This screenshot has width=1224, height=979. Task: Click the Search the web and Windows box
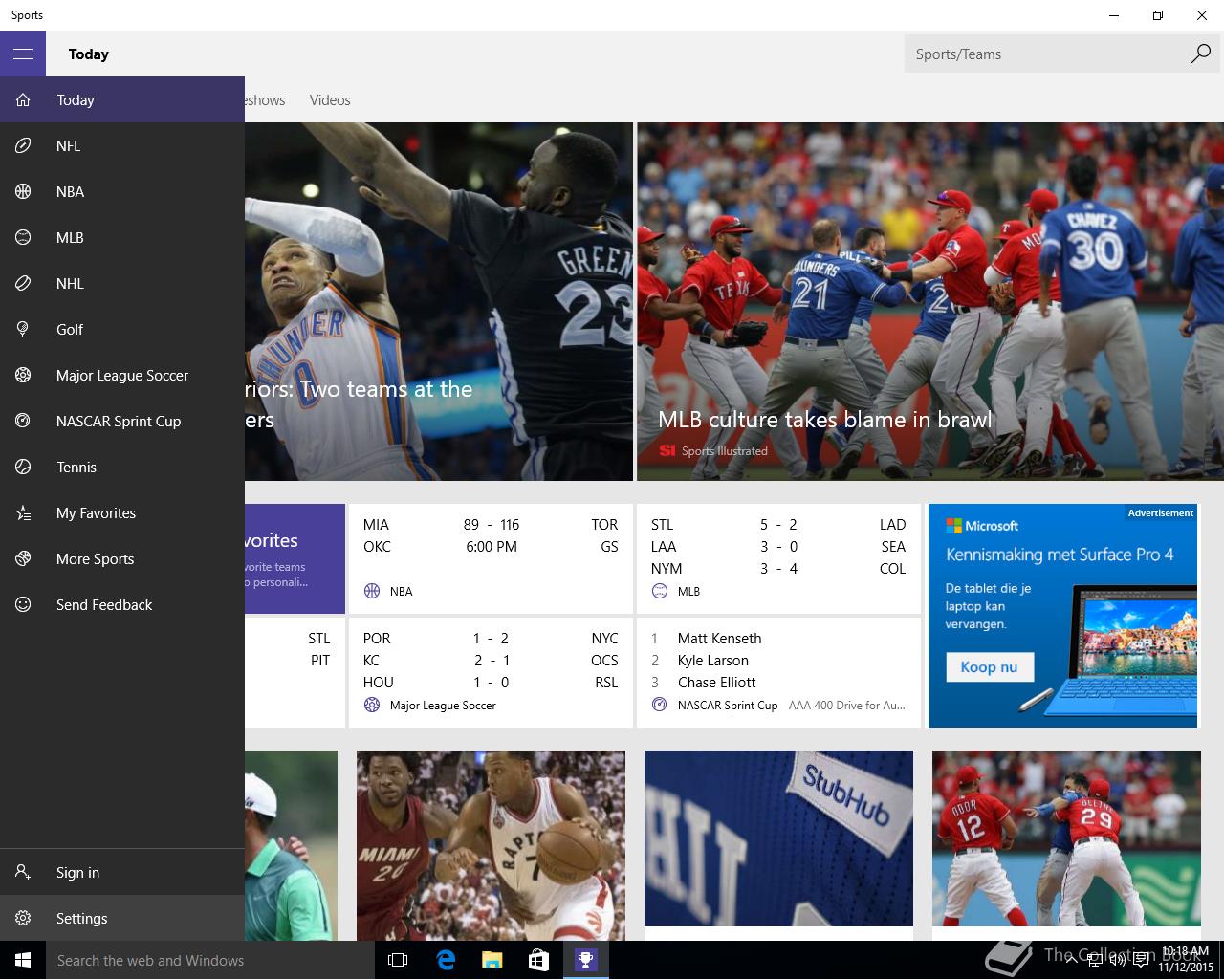(x=210, y=960)
